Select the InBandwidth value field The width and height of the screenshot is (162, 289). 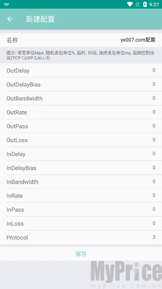click(x=154, y=182)
